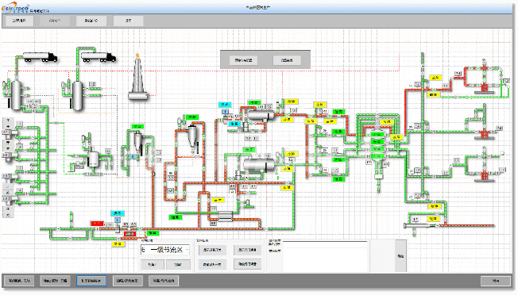Image resolution: width=518 pixels, height=295 pixels.
Task: Click the heat exchanger beneath the orange loop
Action: 225,216
